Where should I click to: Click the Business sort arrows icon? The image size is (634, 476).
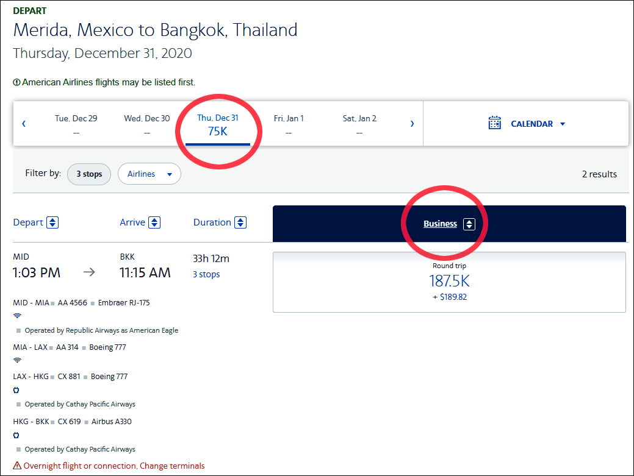(x=469, y=224)
